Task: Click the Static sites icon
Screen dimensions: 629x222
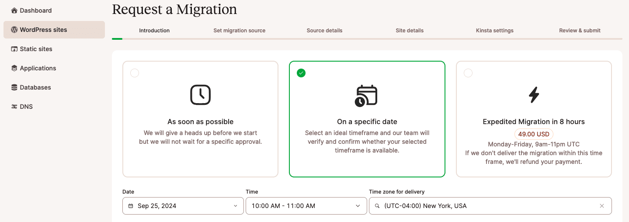Action: pyautogui.click(x=14, y=49)
